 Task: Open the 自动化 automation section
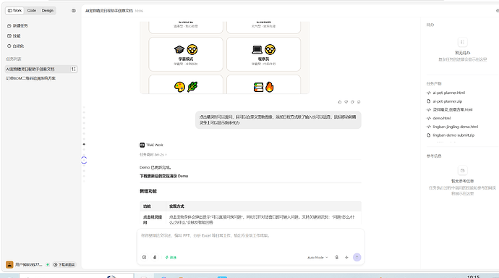pyautogui.click(x=16, y=46)
